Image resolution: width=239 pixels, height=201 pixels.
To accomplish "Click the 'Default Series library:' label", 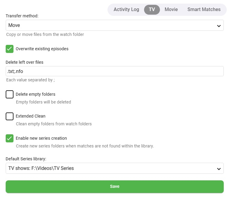I will click(26, 159).
